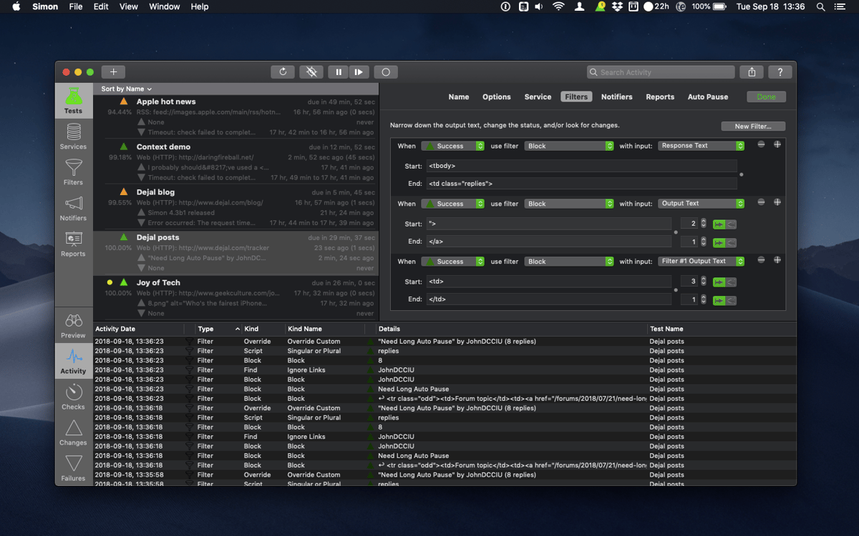Click the plus button to add a test
This screenshot has width=859, height=536.
tap(113, 72)
